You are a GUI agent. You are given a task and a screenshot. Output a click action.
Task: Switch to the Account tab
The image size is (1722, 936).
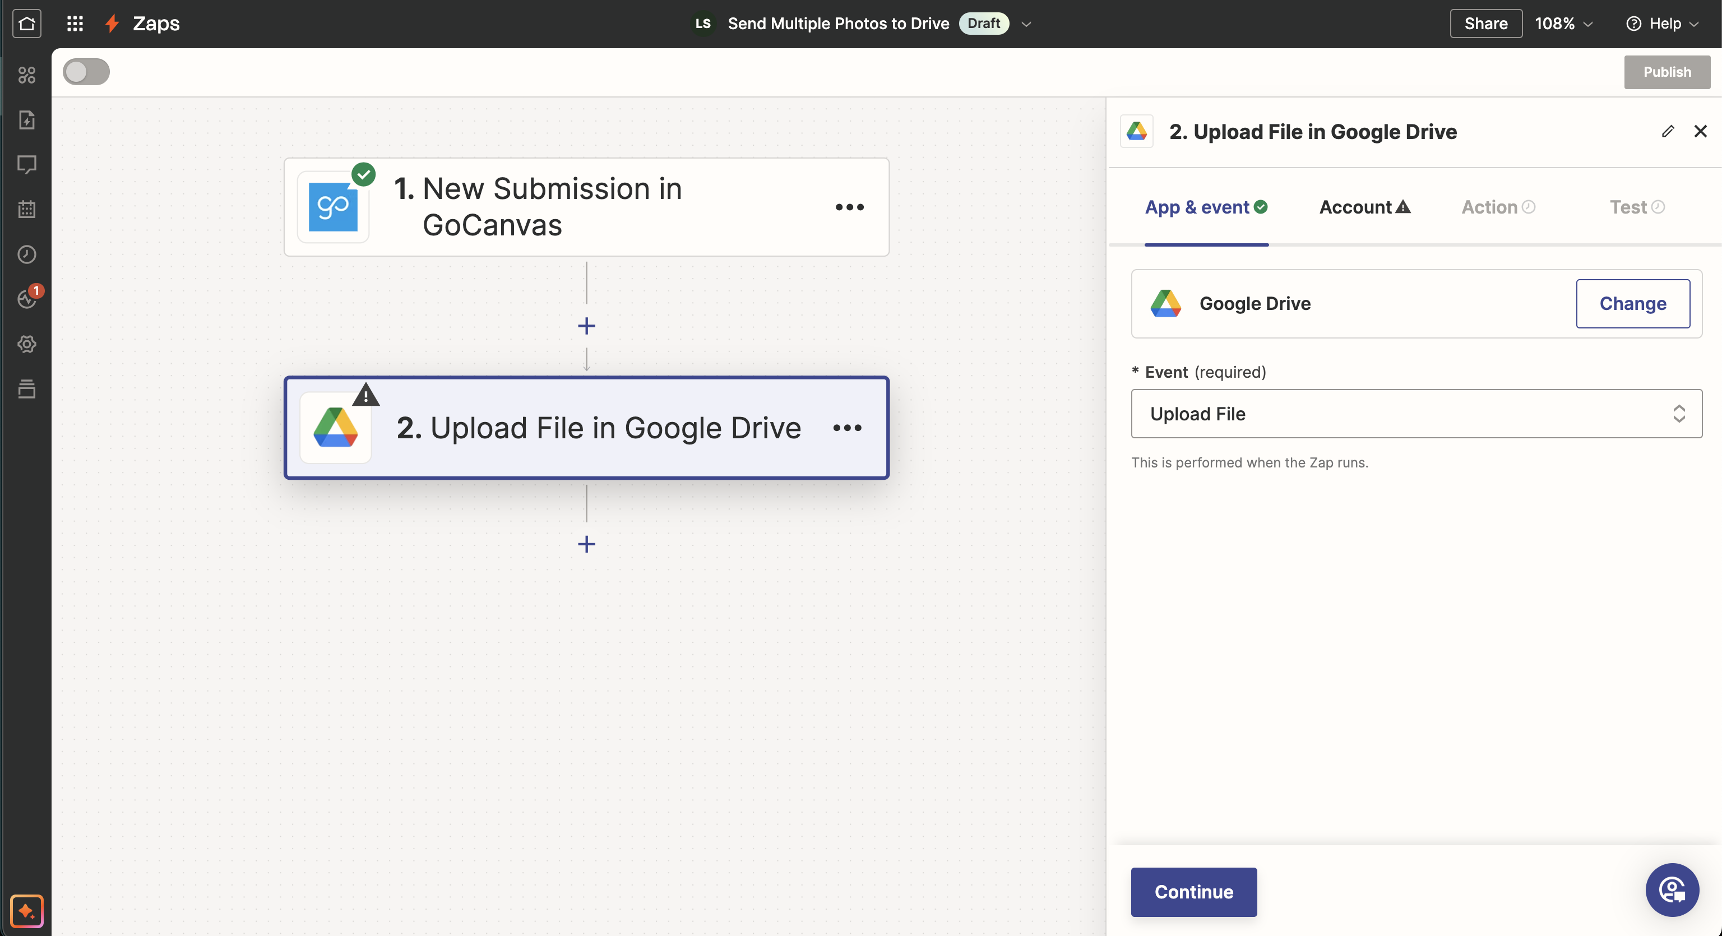click(1364, 207)
